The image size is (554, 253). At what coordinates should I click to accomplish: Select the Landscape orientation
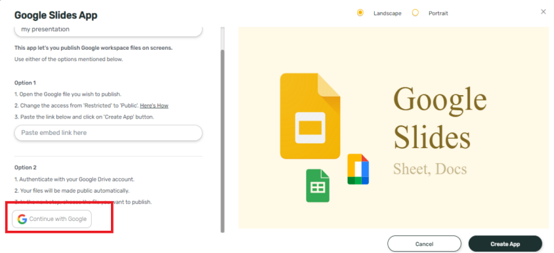pyautogui.click(x=360, y=12)
